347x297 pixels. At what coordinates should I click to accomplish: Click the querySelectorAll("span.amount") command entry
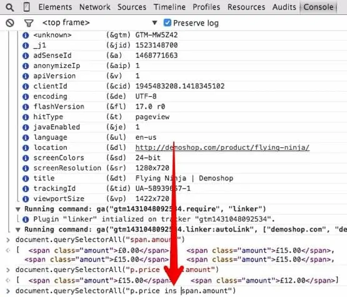(100, 240)
